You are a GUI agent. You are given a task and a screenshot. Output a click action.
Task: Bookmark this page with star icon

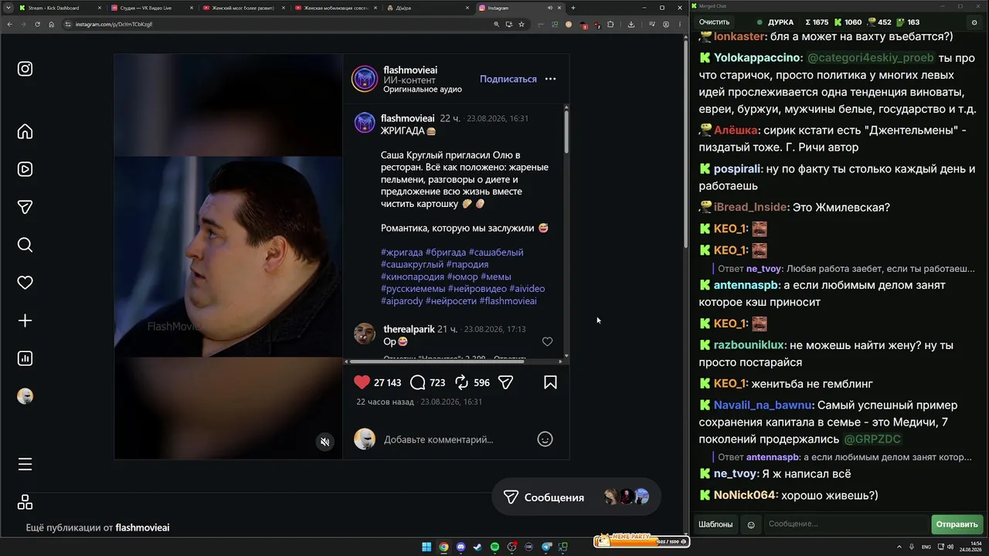click(x=522, y=24)
